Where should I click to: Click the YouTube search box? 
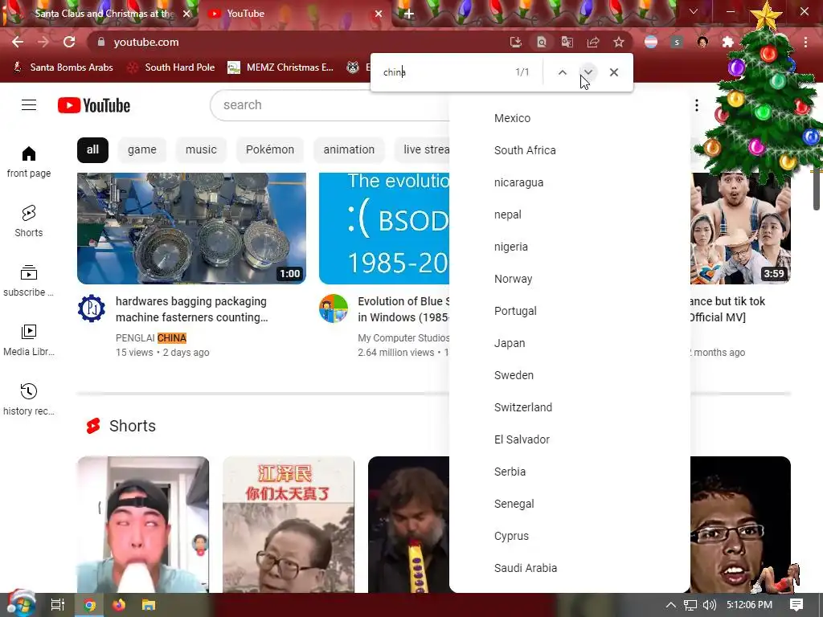tap(330, 105)
